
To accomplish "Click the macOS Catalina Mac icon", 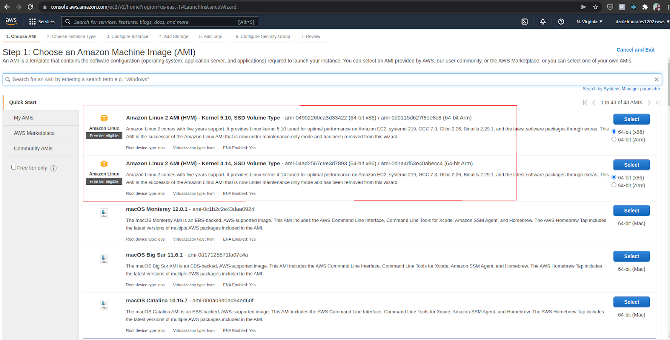I will [x=104, y=305].
